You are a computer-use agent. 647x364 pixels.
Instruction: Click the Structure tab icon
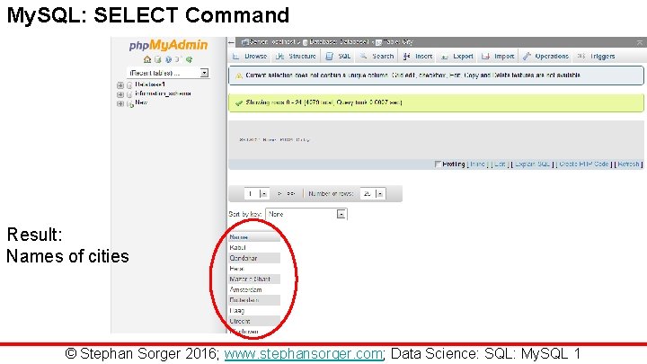coord(279,56)
